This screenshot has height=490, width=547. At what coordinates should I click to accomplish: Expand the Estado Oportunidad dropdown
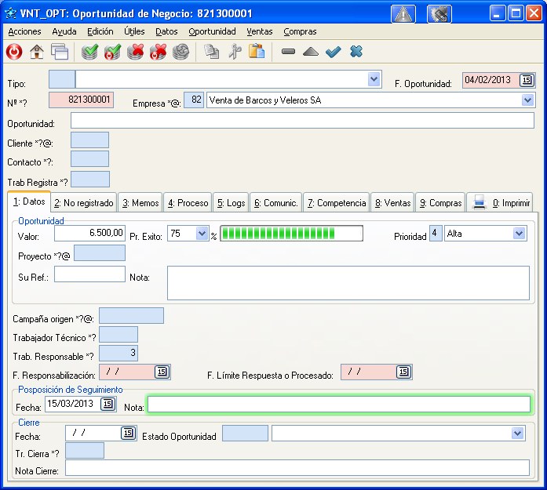tap(517, 434)
